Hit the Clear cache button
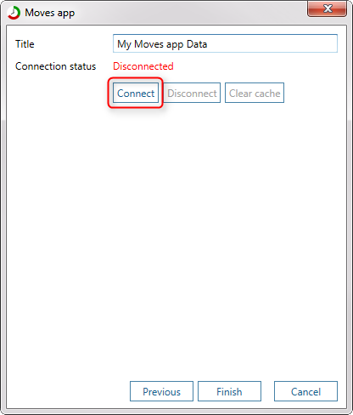Image resolution: width=353 pixels, height=415 pixels. pos(255,93)
